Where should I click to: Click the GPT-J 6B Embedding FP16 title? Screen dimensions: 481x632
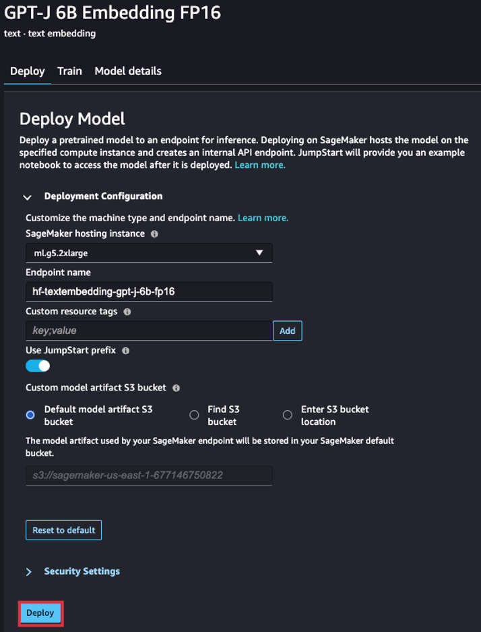coord(113,13)
